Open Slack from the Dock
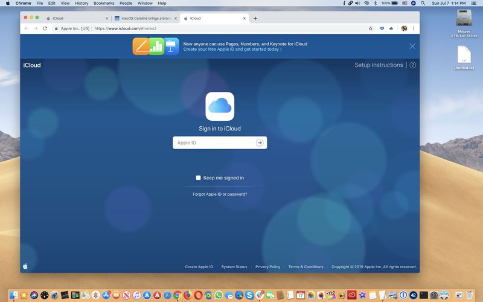 click(260, 295)
